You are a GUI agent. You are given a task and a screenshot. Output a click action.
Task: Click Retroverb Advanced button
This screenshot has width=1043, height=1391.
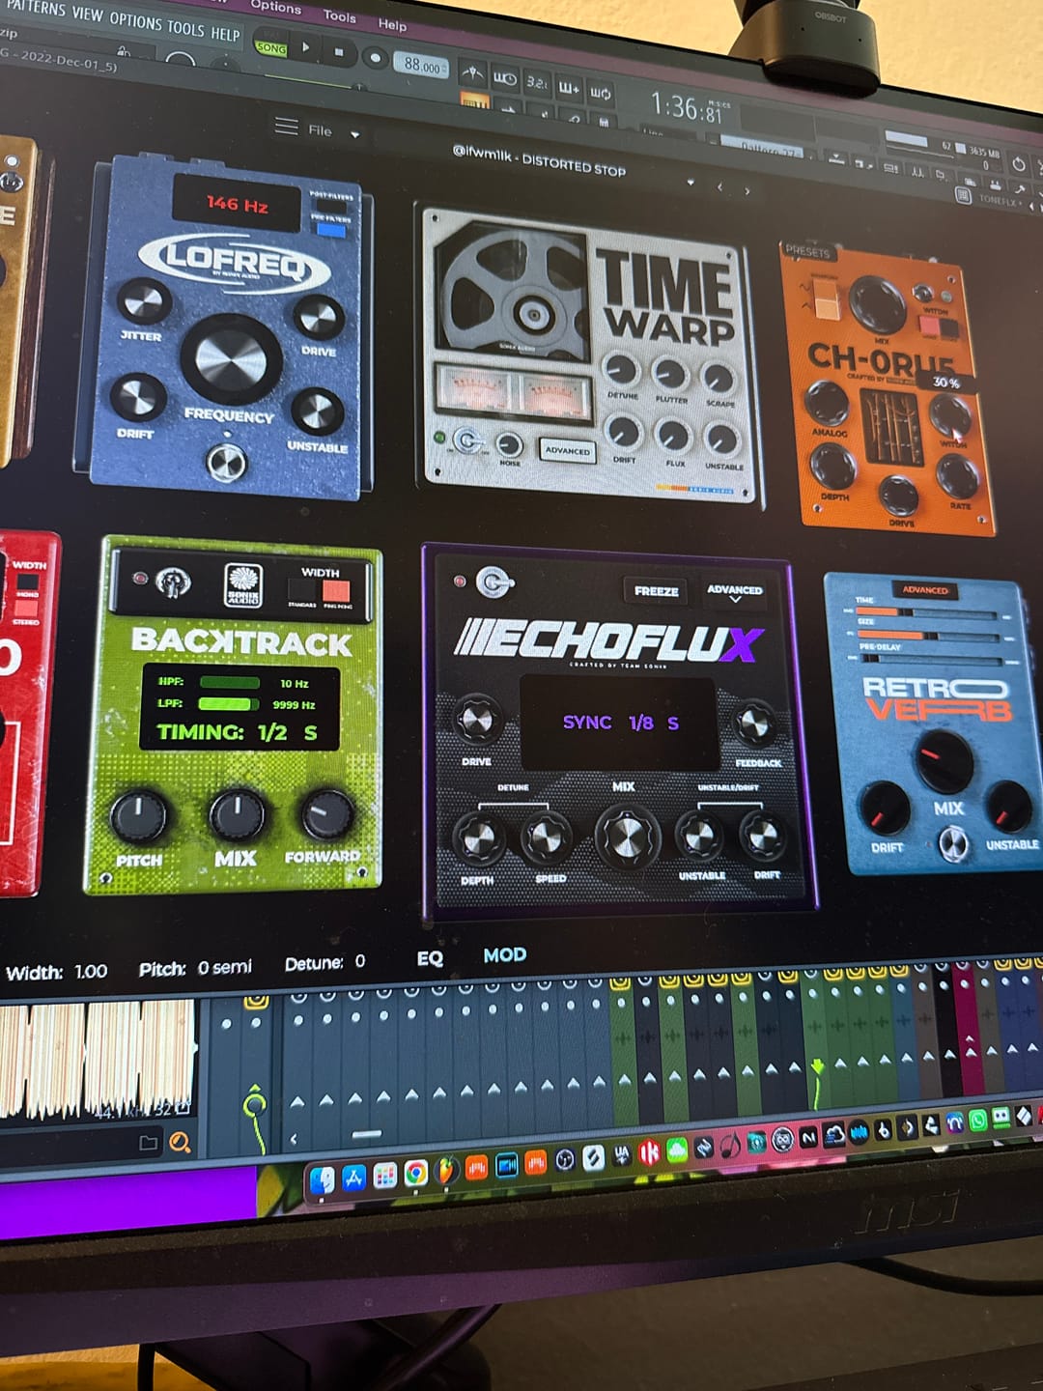(x=924, y=589)
